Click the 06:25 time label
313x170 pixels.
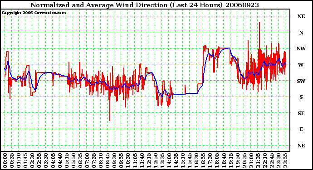tap(80, 160)
